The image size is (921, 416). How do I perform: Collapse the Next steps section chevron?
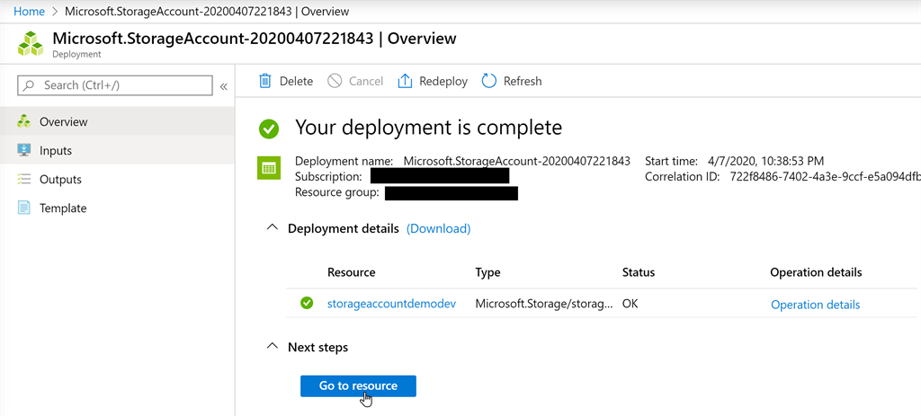coord(272,347)
